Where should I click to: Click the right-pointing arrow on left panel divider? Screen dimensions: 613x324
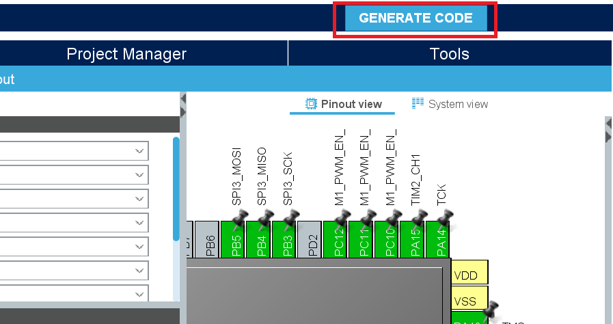click(183, 113)
